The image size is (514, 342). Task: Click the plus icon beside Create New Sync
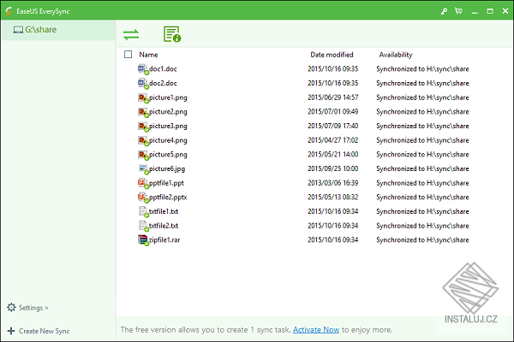[x=11, y=331]
